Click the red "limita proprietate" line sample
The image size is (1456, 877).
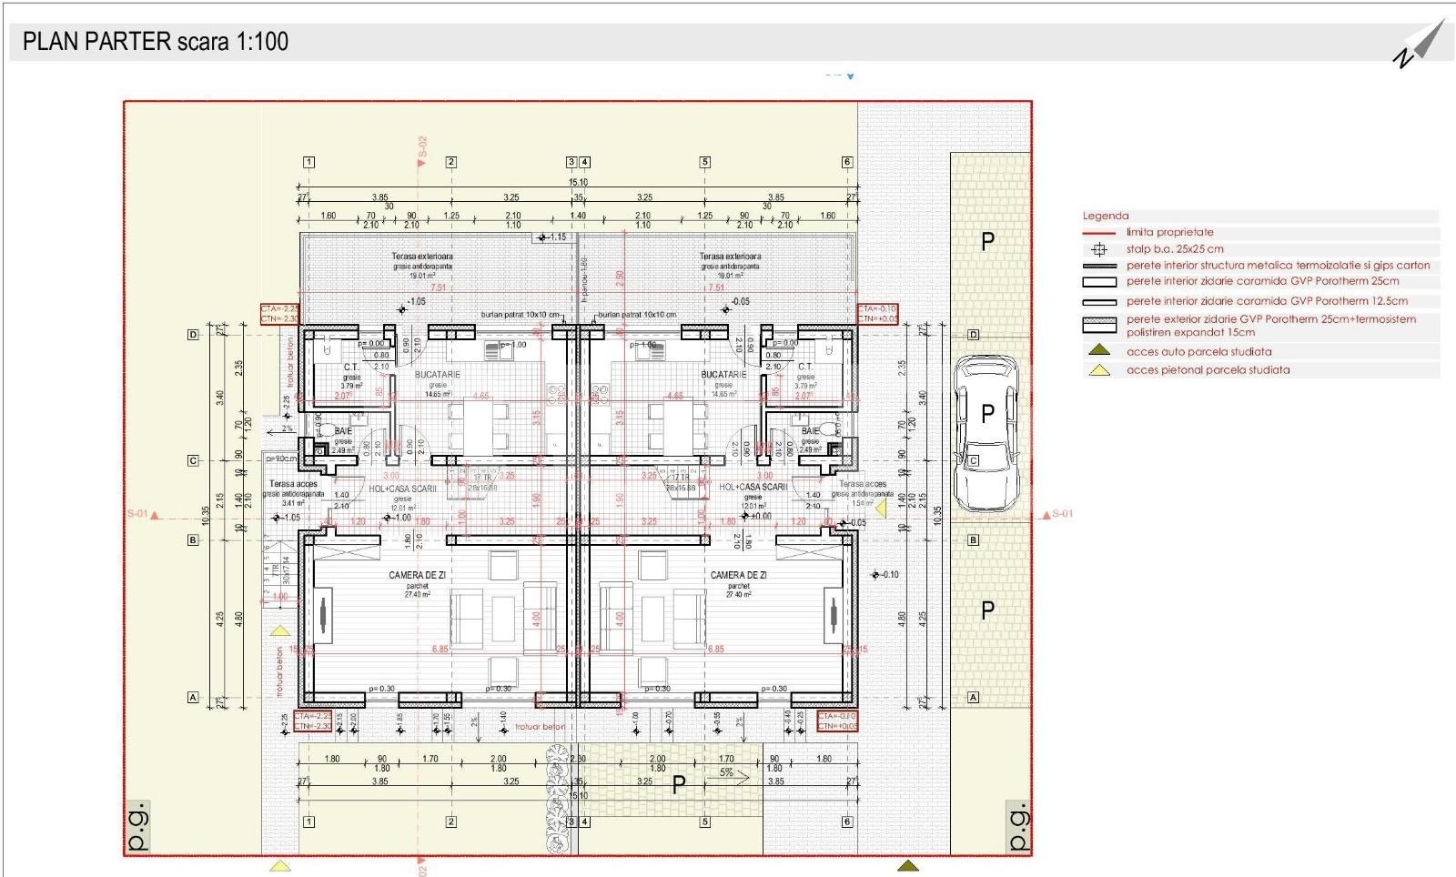1099,233
